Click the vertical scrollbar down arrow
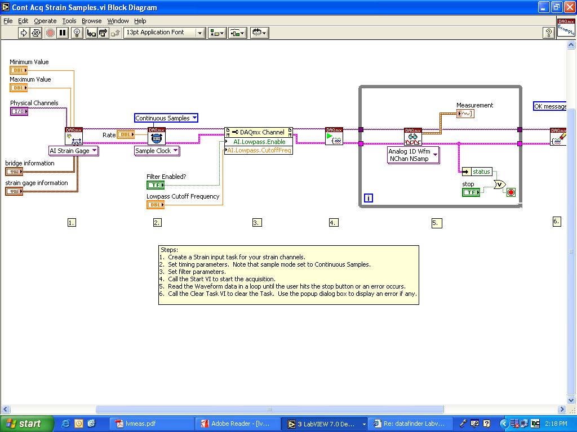Viewport: 577px width, 432px height. pyautogui.click(x=571, y=400)
